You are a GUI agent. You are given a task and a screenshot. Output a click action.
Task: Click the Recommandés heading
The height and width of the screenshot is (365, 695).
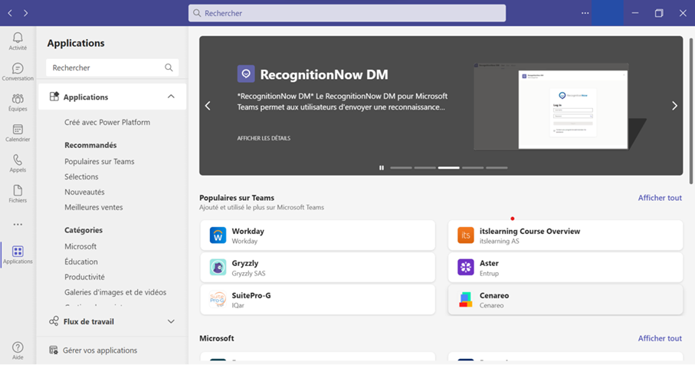90,145
